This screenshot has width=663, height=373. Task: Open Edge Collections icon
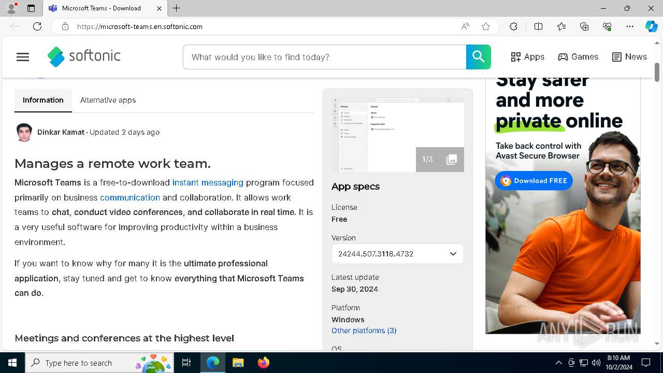pos(584,26)
